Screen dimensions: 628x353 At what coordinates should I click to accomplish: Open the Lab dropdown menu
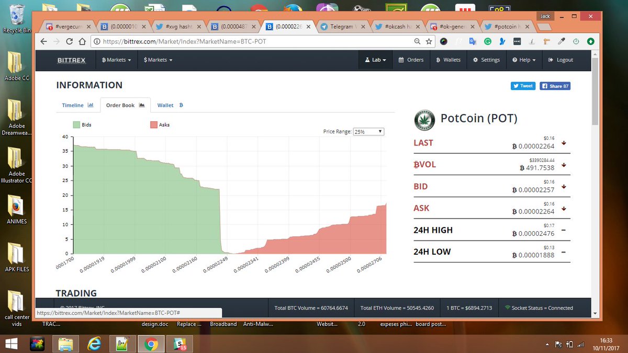pos(376,60)
